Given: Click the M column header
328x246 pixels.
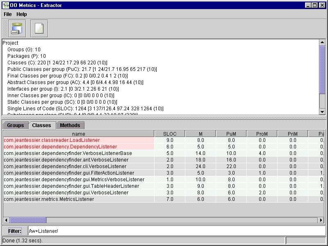Looking at the screenshot, I should coord(200,134).
